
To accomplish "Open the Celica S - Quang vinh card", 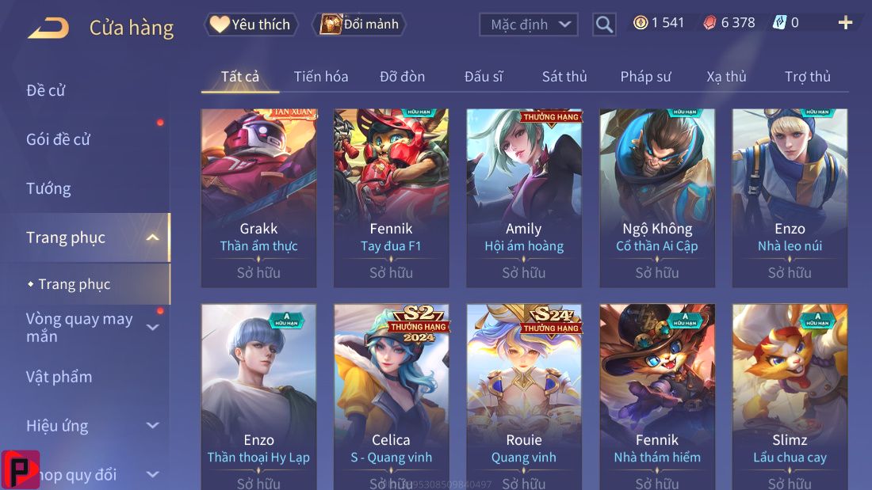I will pyautogui.click(x=391, y=397).
